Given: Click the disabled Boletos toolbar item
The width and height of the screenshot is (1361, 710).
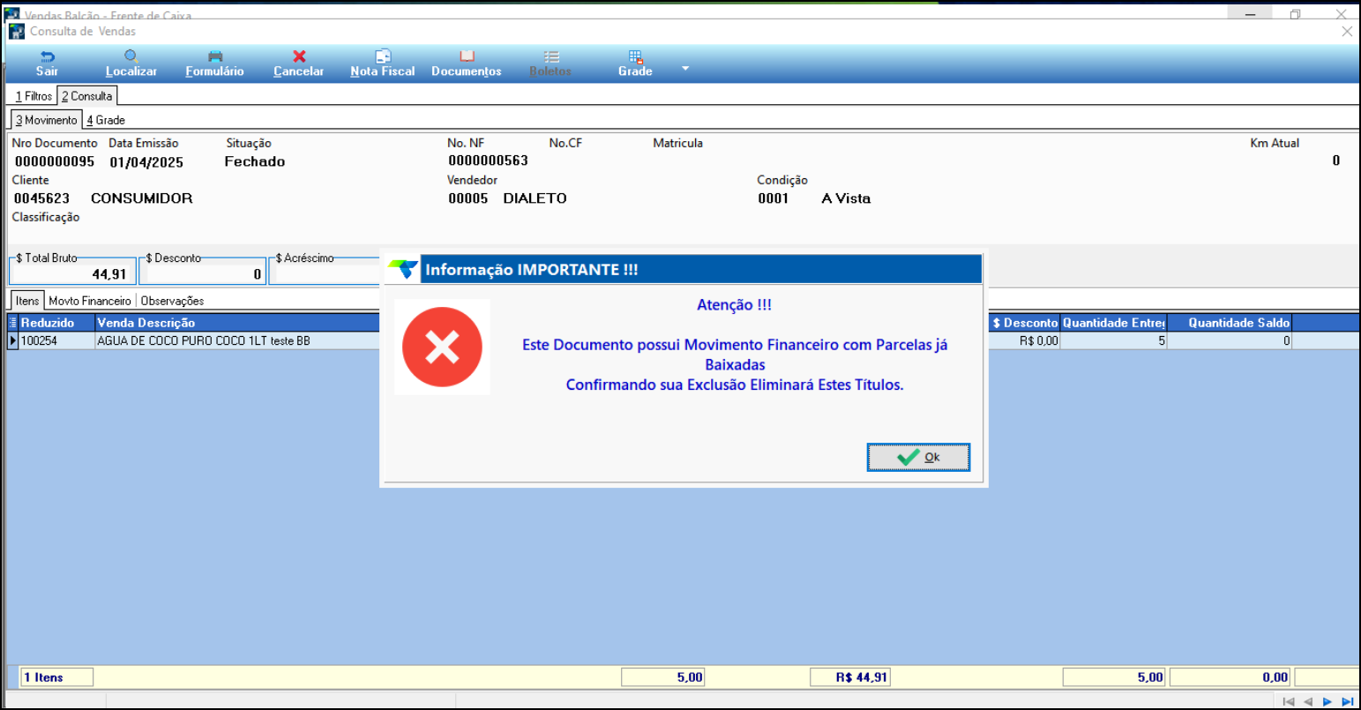Looking at the screenshot, I should [550, 64].
